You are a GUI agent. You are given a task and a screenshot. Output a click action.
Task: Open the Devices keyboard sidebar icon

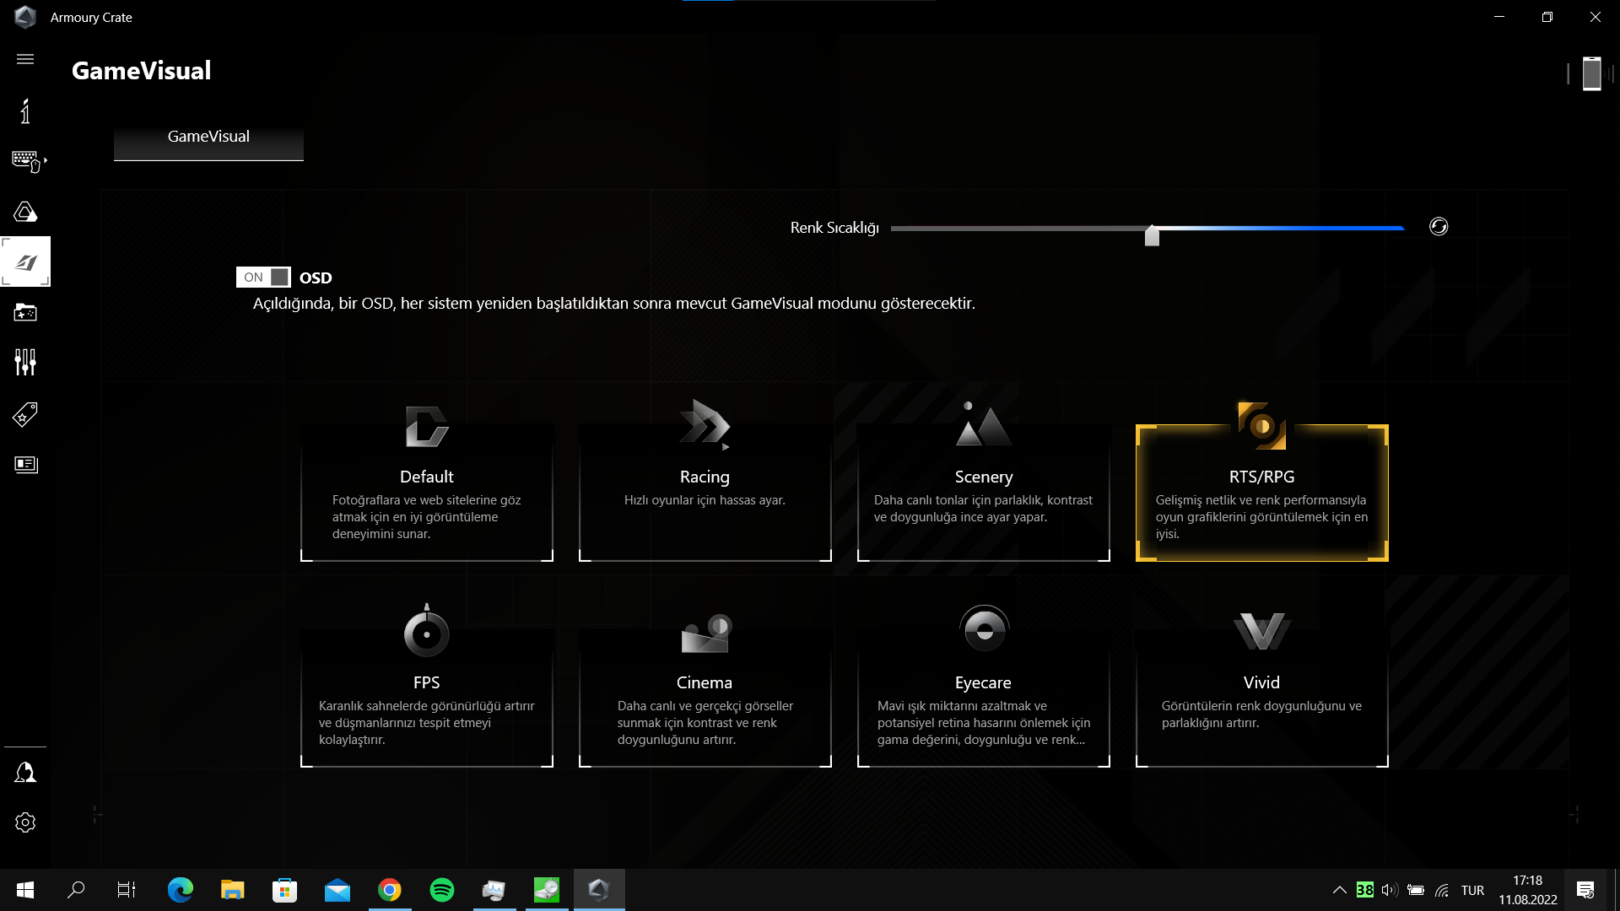pos(25,160)
